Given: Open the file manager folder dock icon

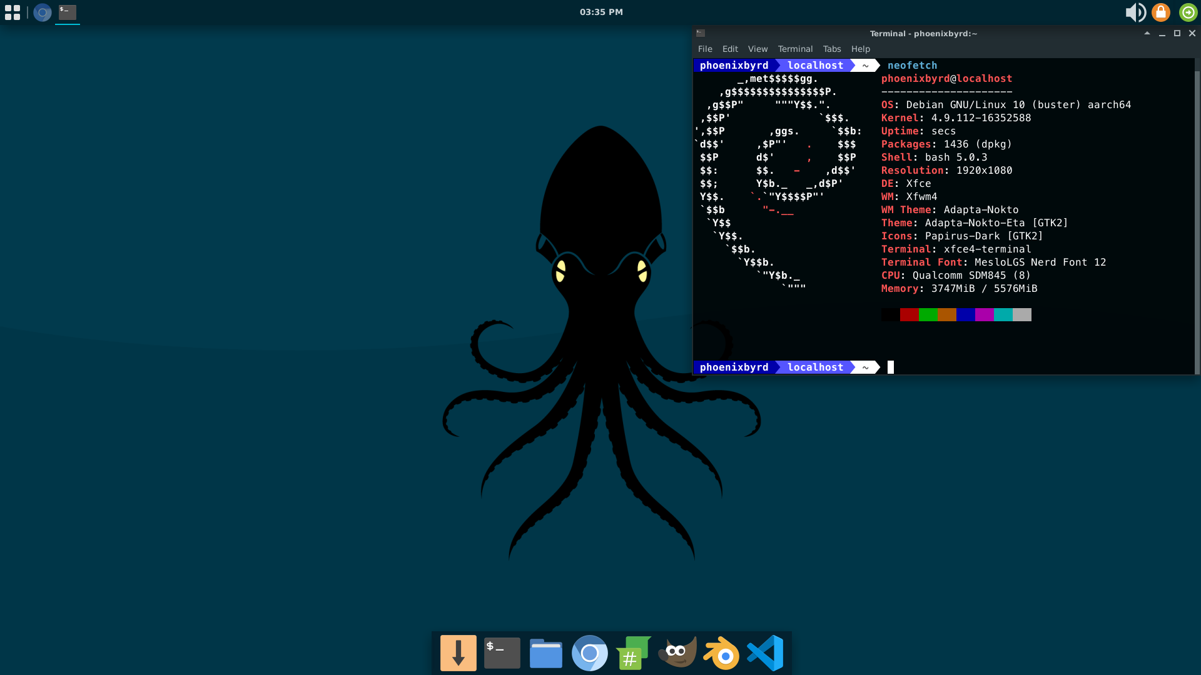Looking at the screenshot, I should (x=545, y=653).
